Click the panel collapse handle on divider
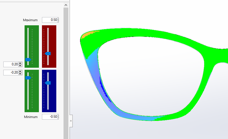This screenshot has width=228, height=139. click(x=71, y=121)
